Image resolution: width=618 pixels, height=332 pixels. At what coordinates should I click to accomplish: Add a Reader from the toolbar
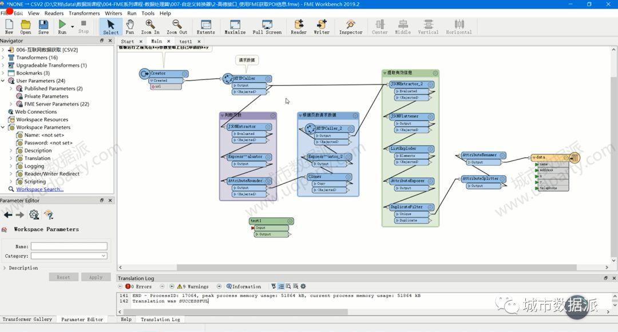[299, 27]
